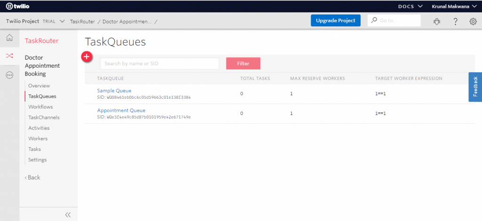
Task: Expand Twilio Project TRIAL switcher
Action: click(35, 21)
